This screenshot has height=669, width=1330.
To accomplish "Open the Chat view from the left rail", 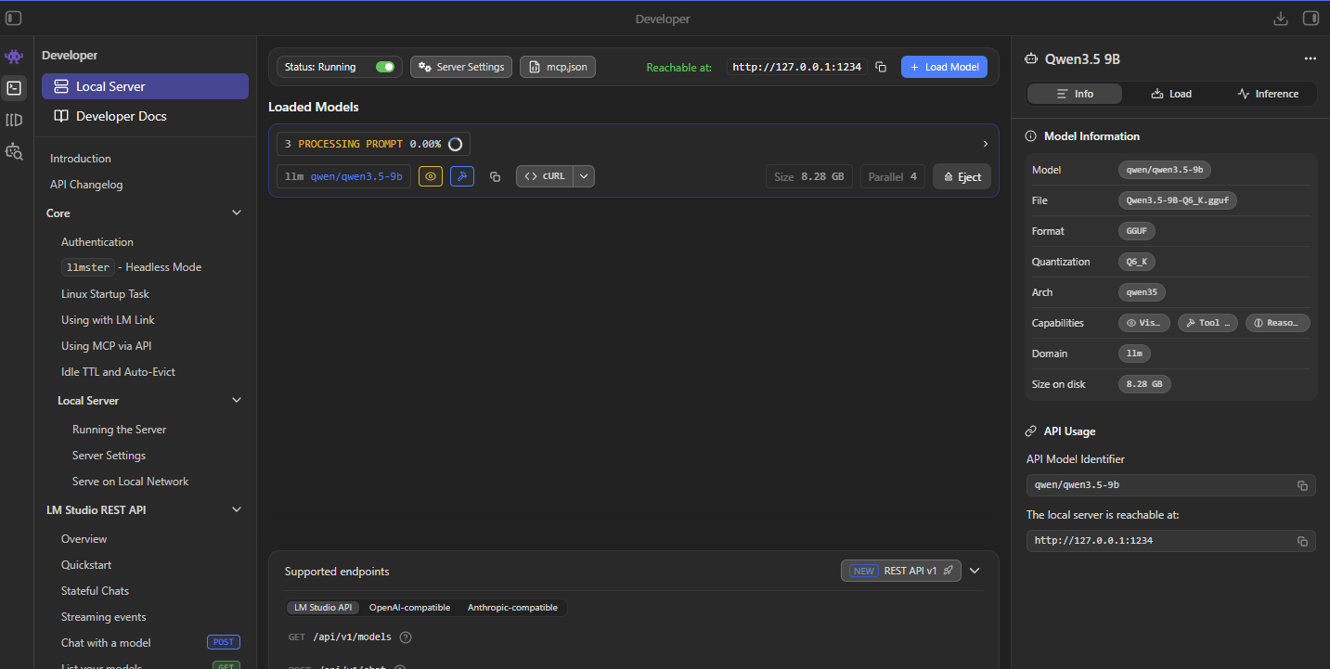I will 14,57.
